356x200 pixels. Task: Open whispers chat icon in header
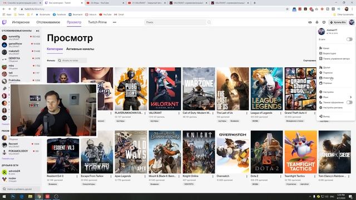324,22
